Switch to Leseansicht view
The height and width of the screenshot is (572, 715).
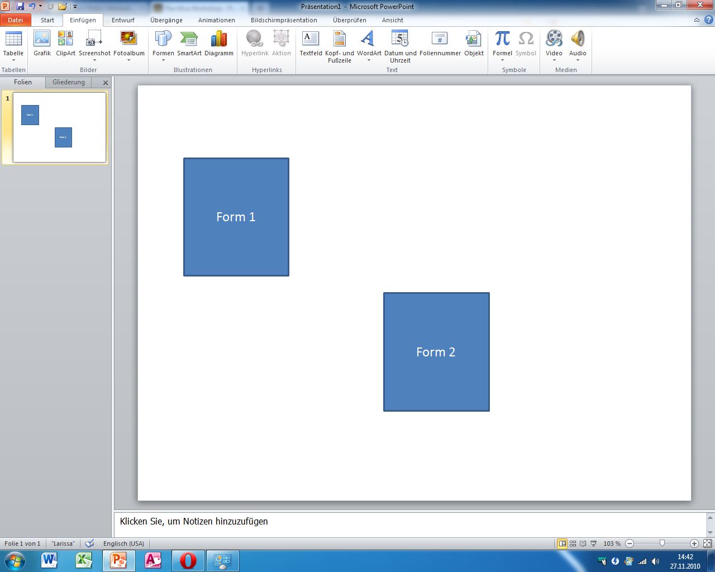pos(583,543)
